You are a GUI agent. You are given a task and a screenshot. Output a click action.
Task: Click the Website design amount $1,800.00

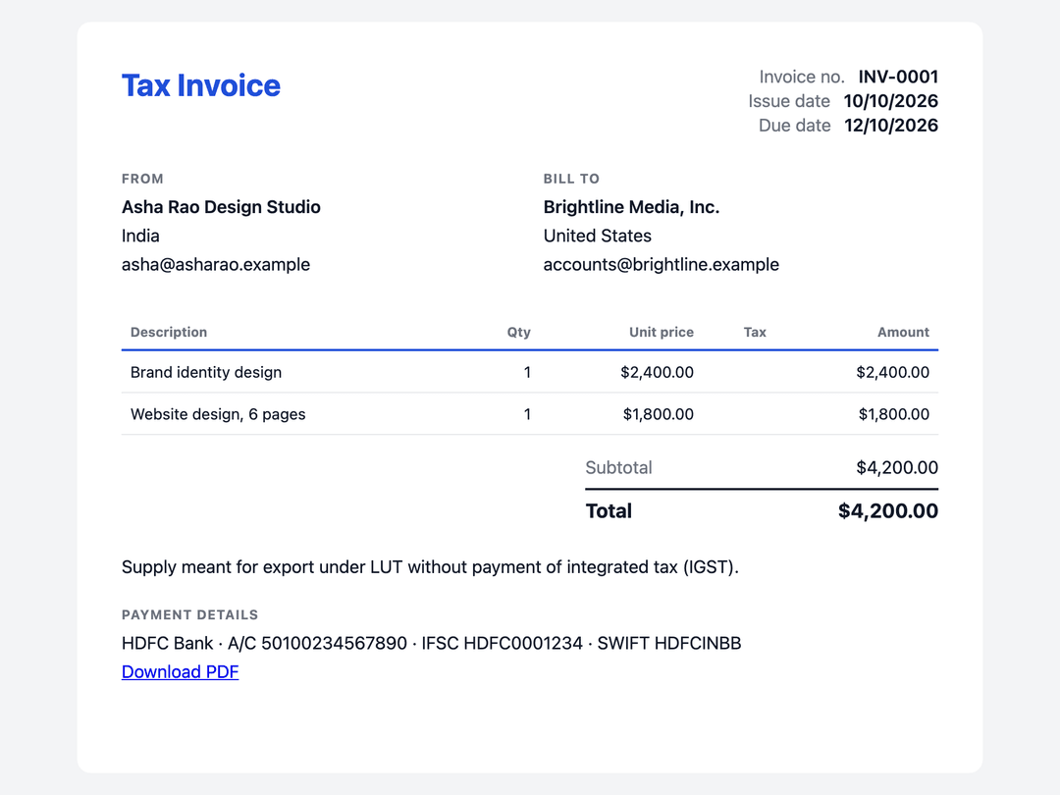[x=894, y=414]
